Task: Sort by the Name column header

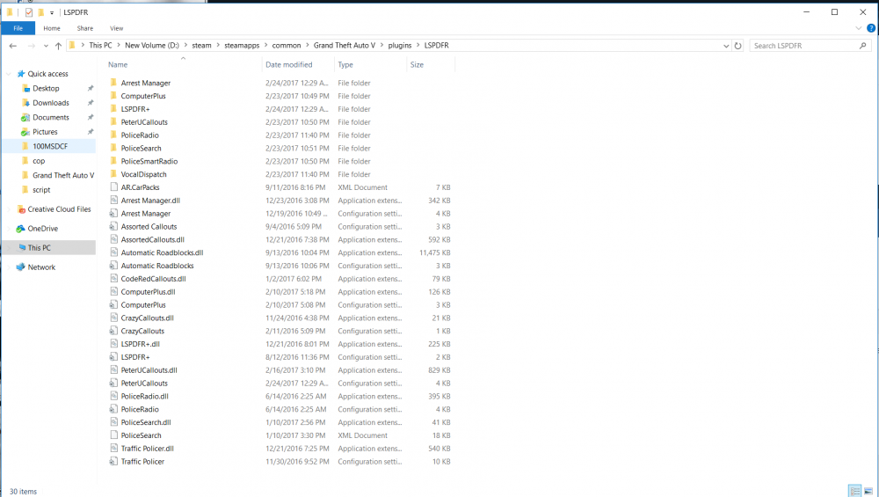Action: pyautogui.click(x=118, y=64)
